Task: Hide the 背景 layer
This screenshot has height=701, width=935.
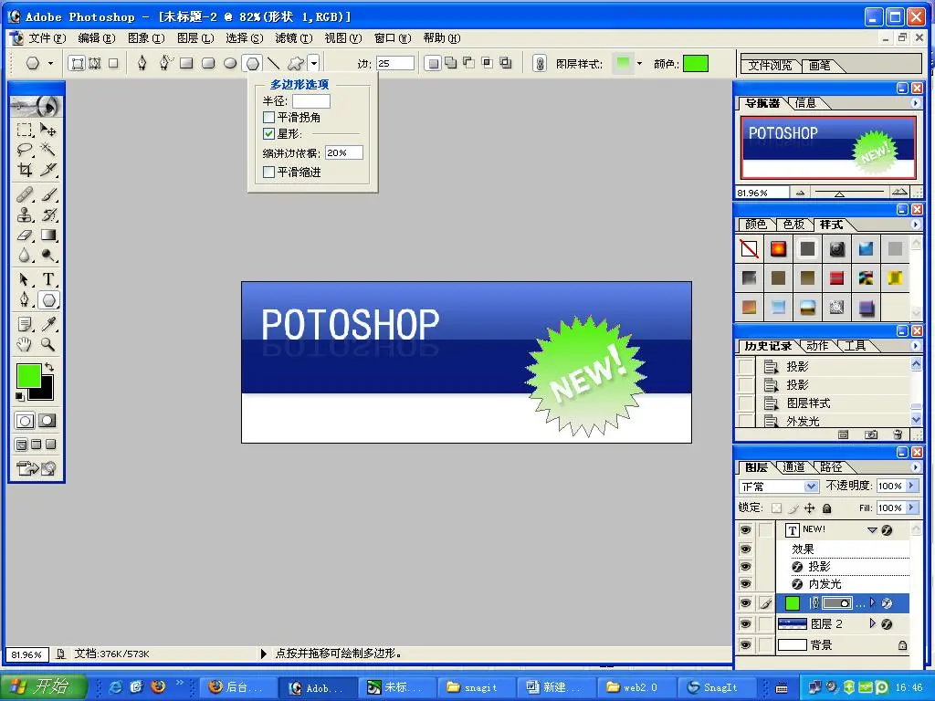Action: coord(745,645)
